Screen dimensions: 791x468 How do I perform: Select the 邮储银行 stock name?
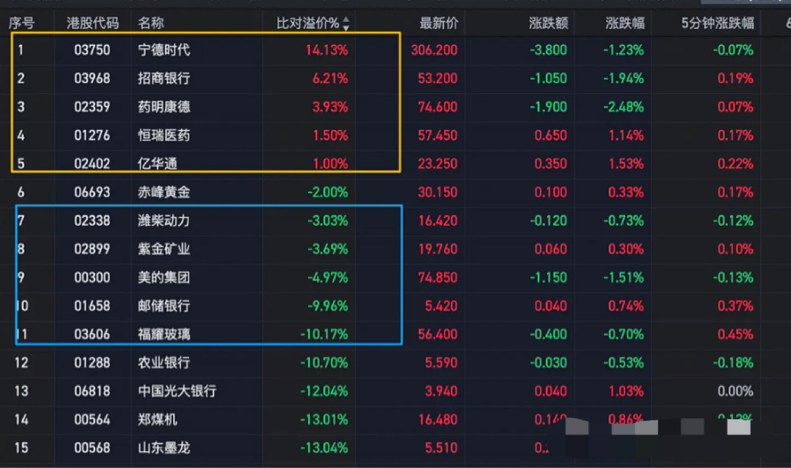click(x=164, y=306)
